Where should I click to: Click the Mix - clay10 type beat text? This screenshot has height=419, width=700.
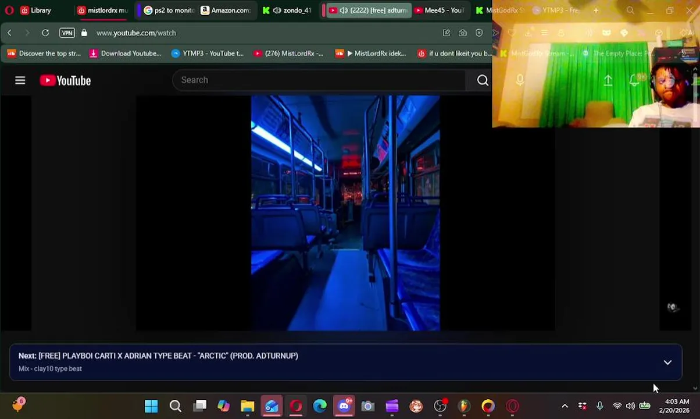(x=50, y=369)
